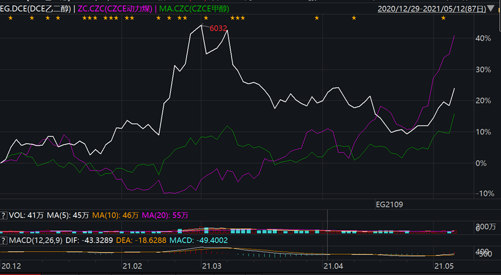This screenshot has height=275, width=501.
Task: Click the DEA: -18.6288 orange value label
Action: [x=141, y=240]
